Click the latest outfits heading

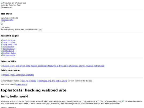(x=9, y=61)
